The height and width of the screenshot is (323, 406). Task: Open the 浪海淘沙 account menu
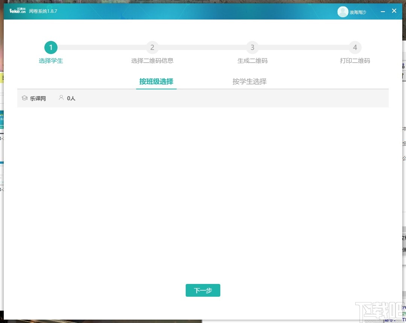(x=352, y=12)
